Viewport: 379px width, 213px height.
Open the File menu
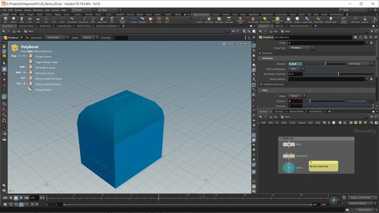tap(5, 10)
